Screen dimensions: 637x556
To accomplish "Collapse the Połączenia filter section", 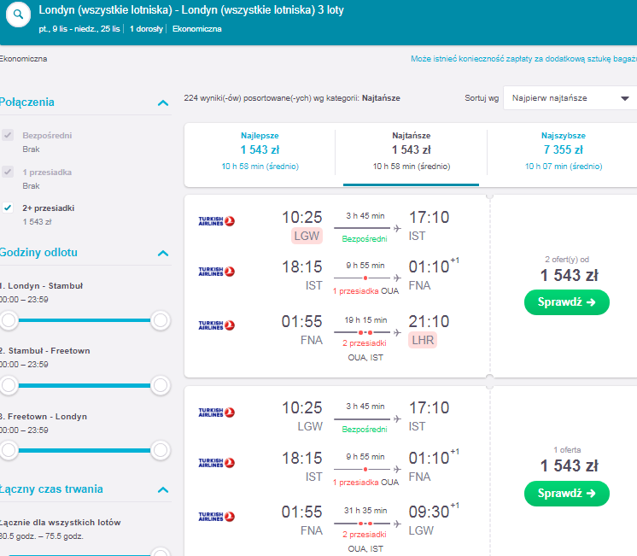I will coord(163,102).
